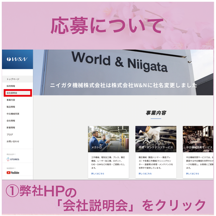216x216 pixels.
Task: Follow 詳しくはこちら under the 修理・メンテナンス card
Action: (145, 174)
